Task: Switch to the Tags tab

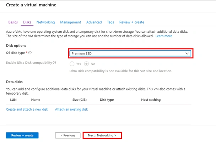Action: click(110, 22)
